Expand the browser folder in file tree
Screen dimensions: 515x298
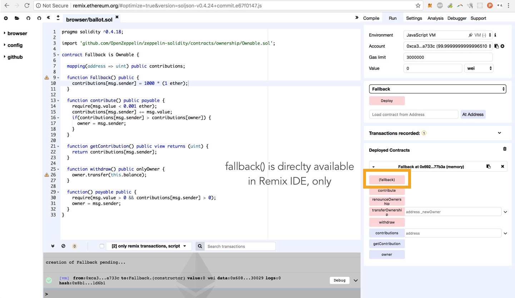tap(17, 33)
